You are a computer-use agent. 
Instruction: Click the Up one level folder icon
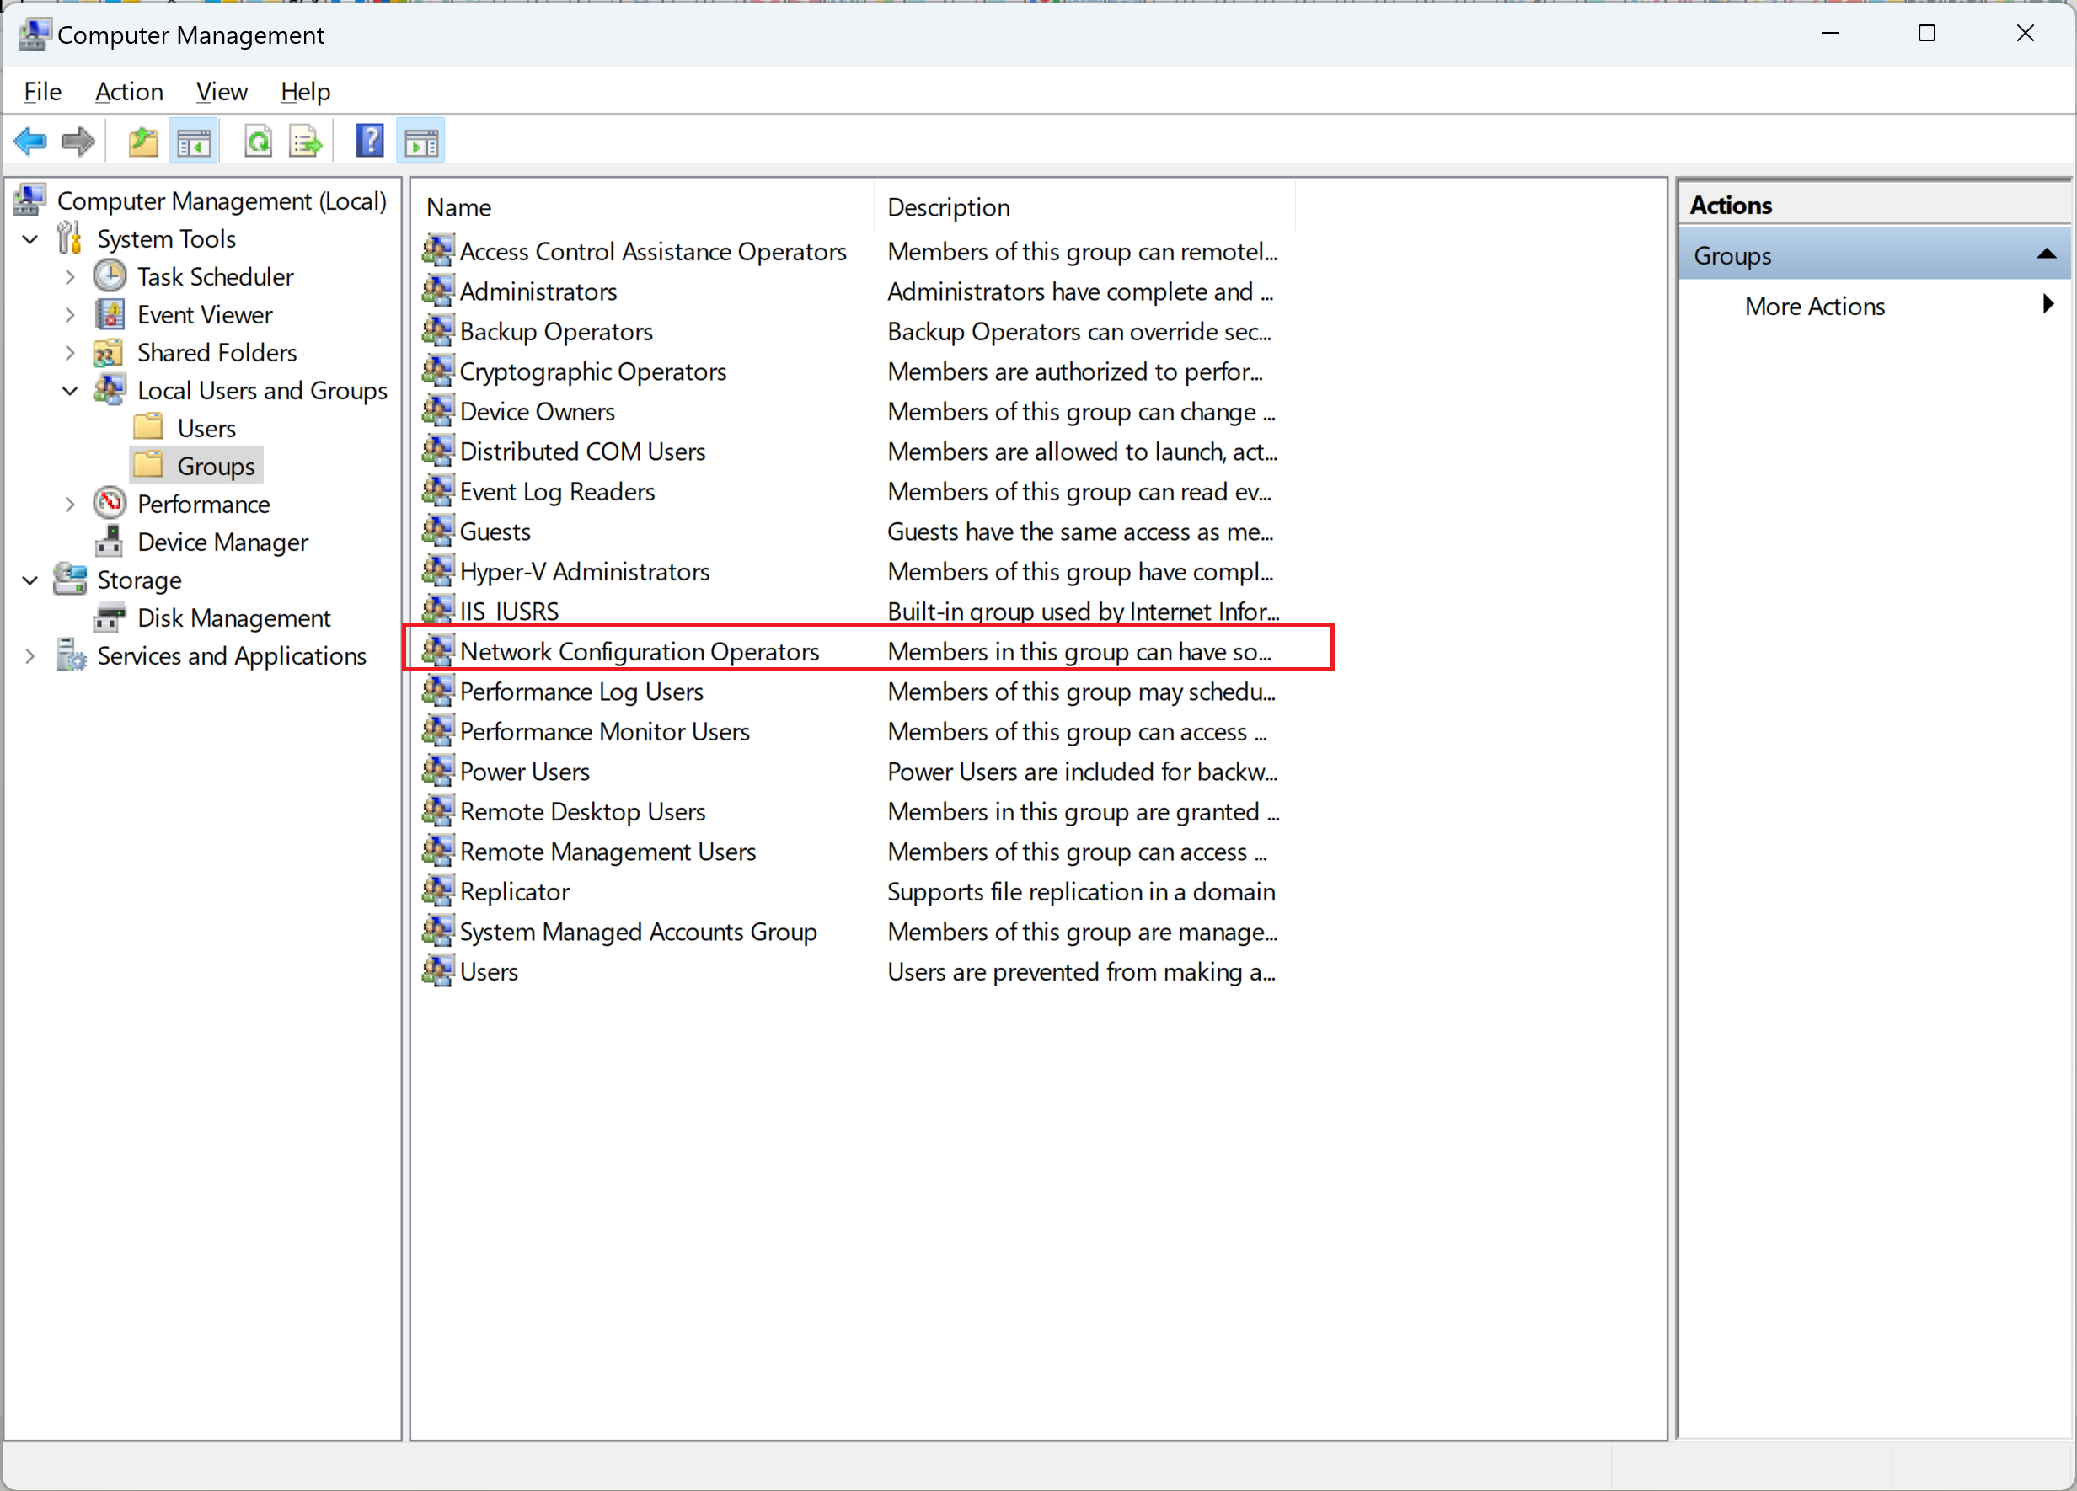coord(143,142)
